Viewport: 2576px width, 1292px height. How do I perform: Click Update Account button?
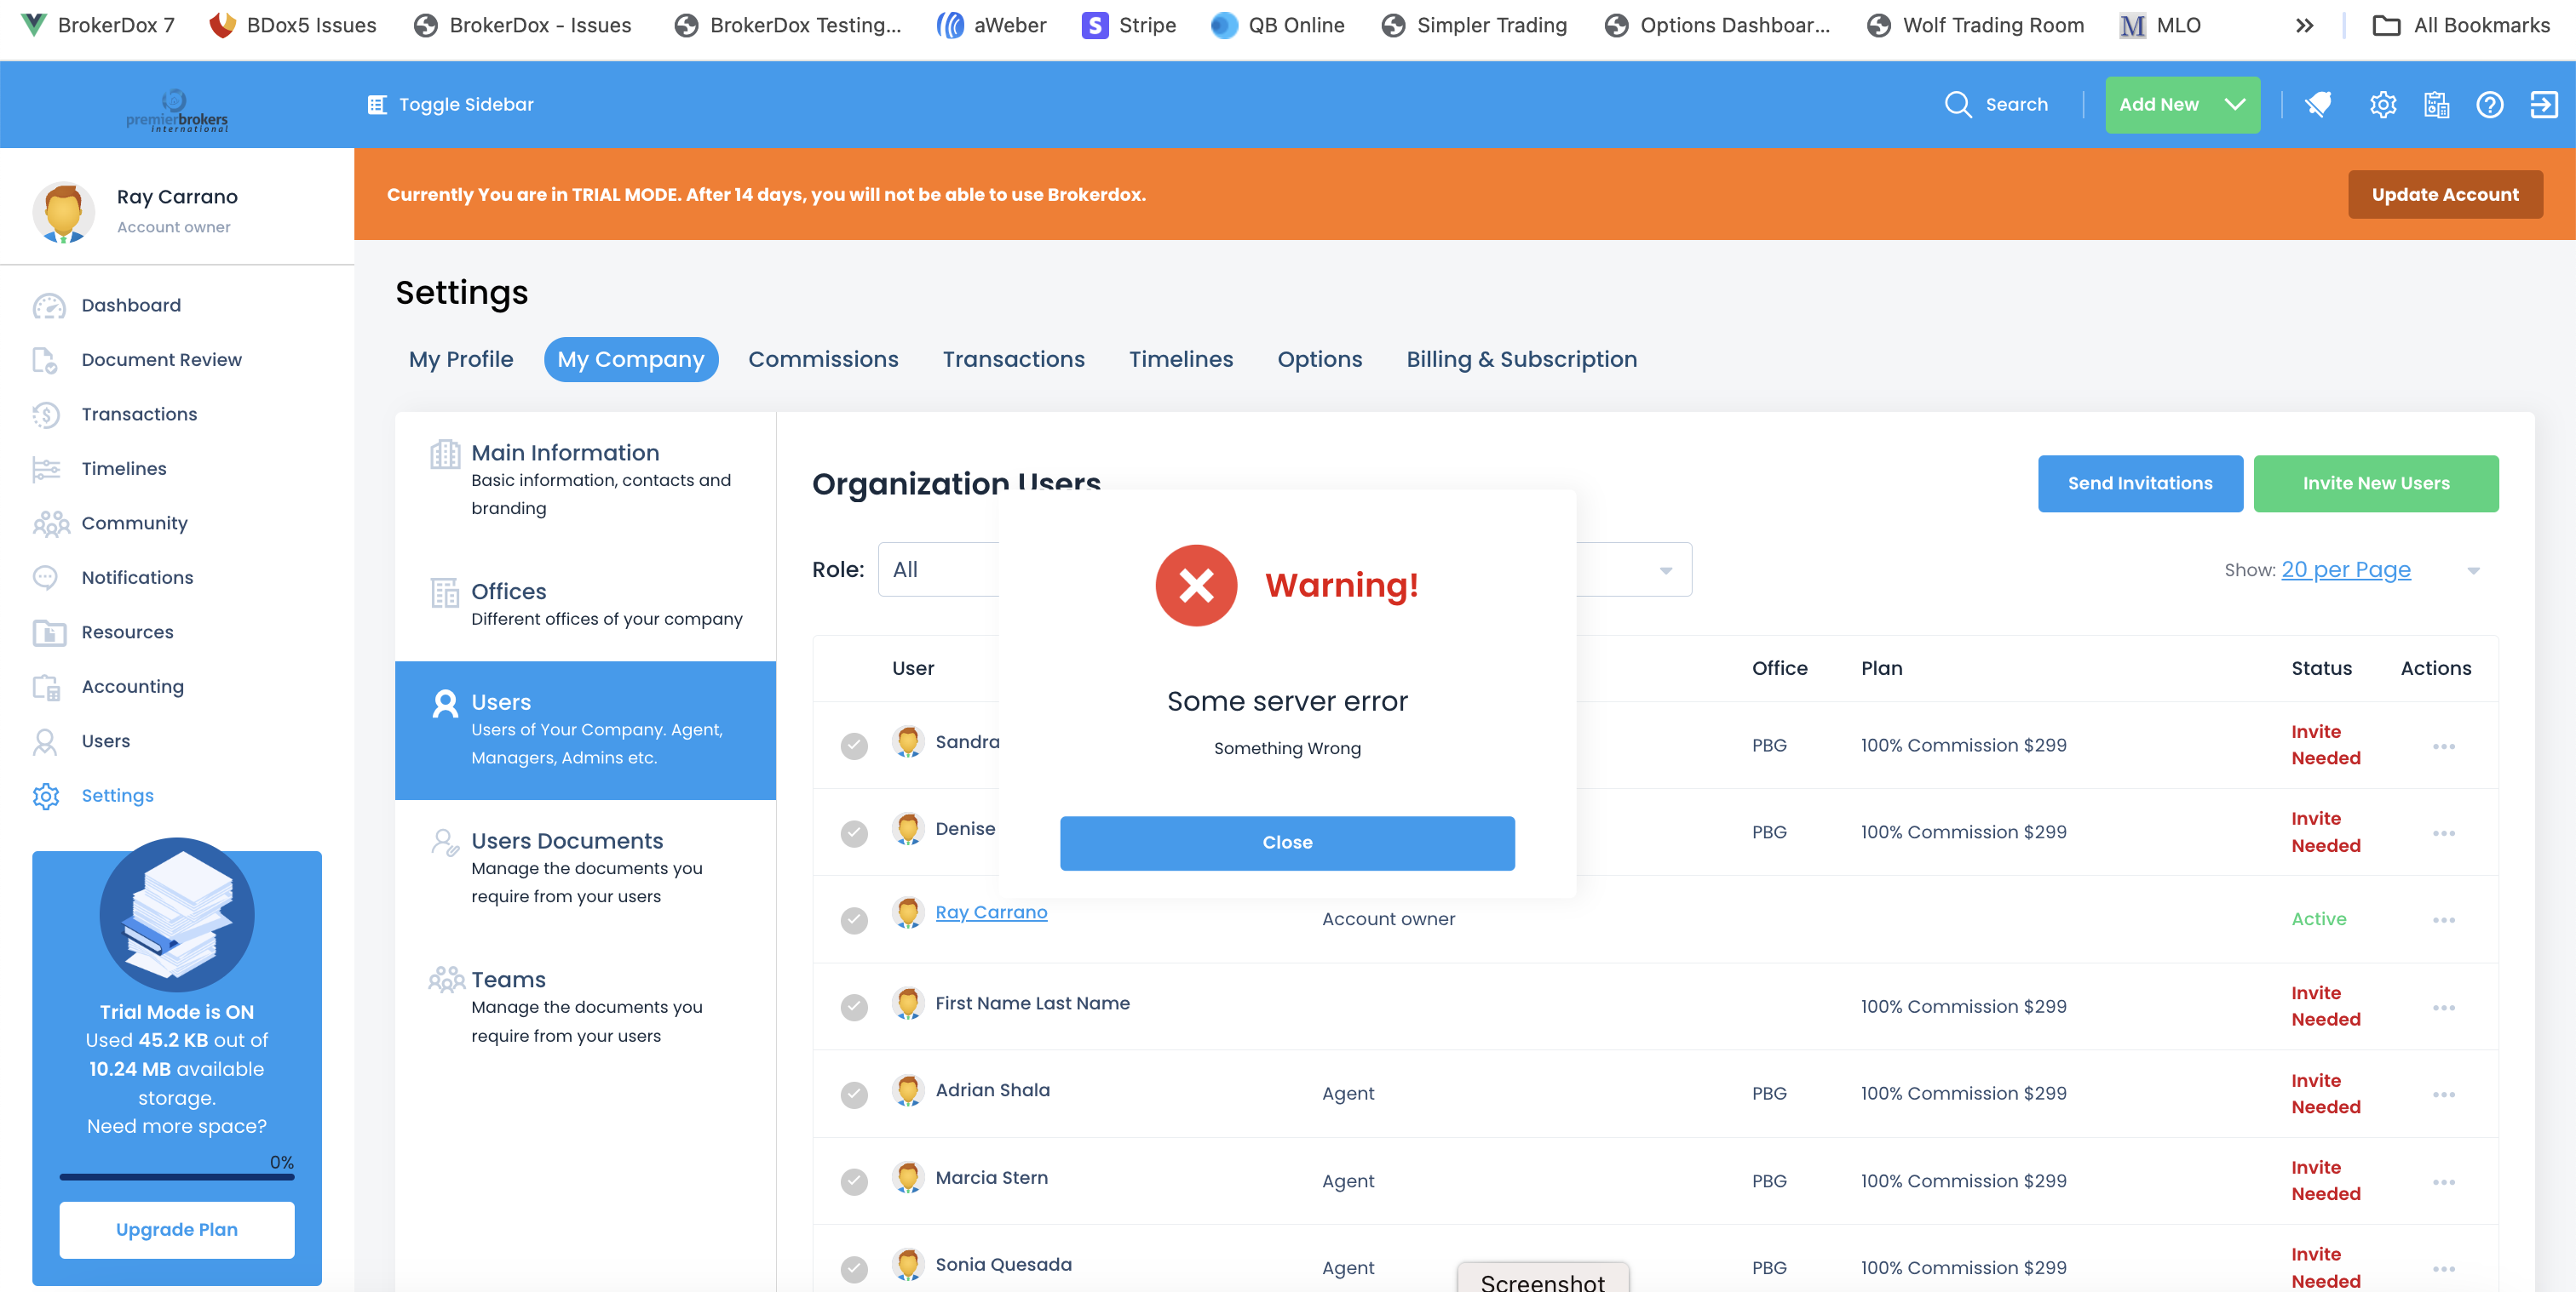[2445, 195]
